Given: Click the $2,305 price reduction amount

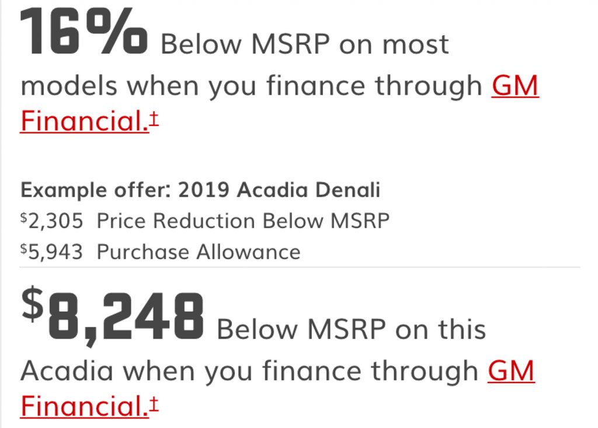Looking at the screenshot, I should [51, 221].
